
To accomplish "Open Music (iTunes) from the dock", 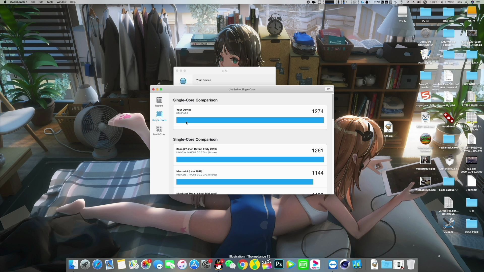I will [x=182, y=264].
